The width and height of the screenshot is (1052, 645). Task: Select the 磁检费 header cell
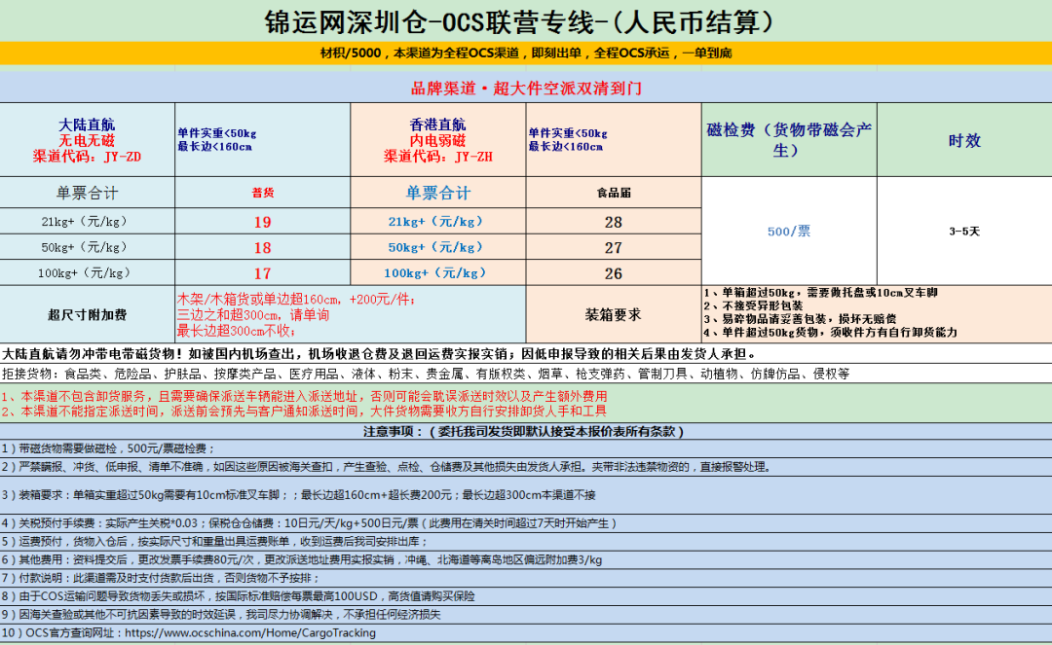(x=788, y=140)
